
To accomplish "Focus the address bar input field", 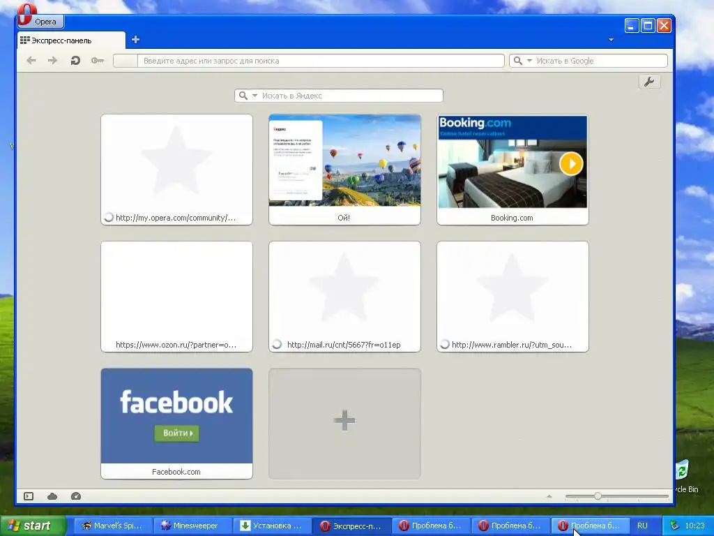I will coord(308,61).
